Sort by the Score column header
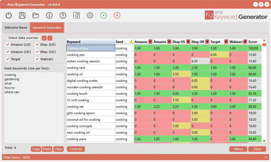 [254, 42]
